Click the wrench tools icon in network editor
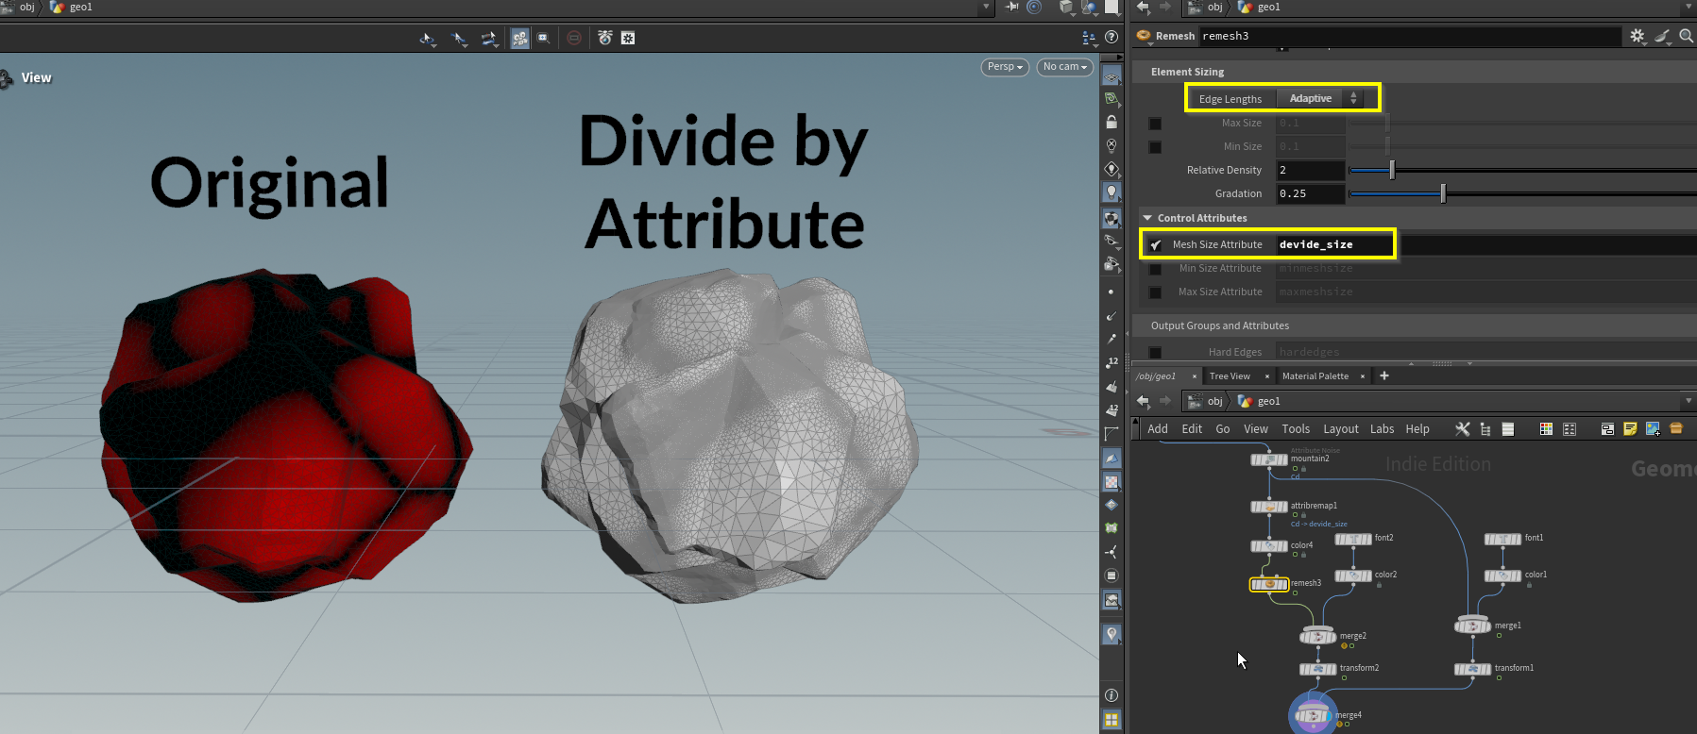The height and width of the screenshot is (734, 1697). (x=1463, y=429)
